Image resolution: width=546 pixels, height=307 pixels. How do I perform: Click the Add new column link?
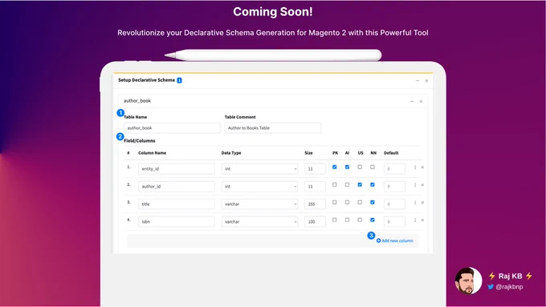point(395,240)
